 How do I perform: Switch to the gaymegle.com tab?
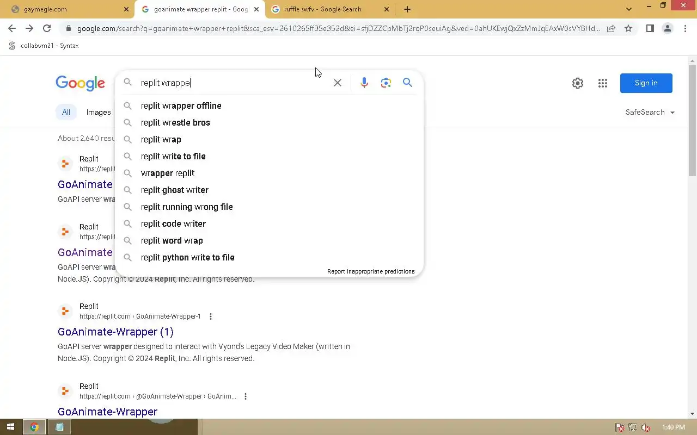(x=70, y=9)
